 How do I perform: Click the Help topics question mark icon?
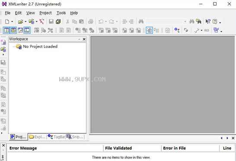click(215, 22)
